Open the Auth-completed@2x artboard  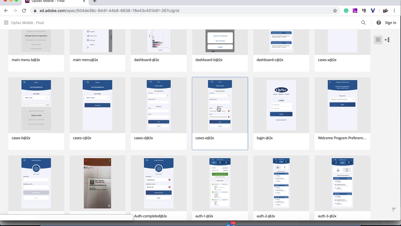coord(159,187)
